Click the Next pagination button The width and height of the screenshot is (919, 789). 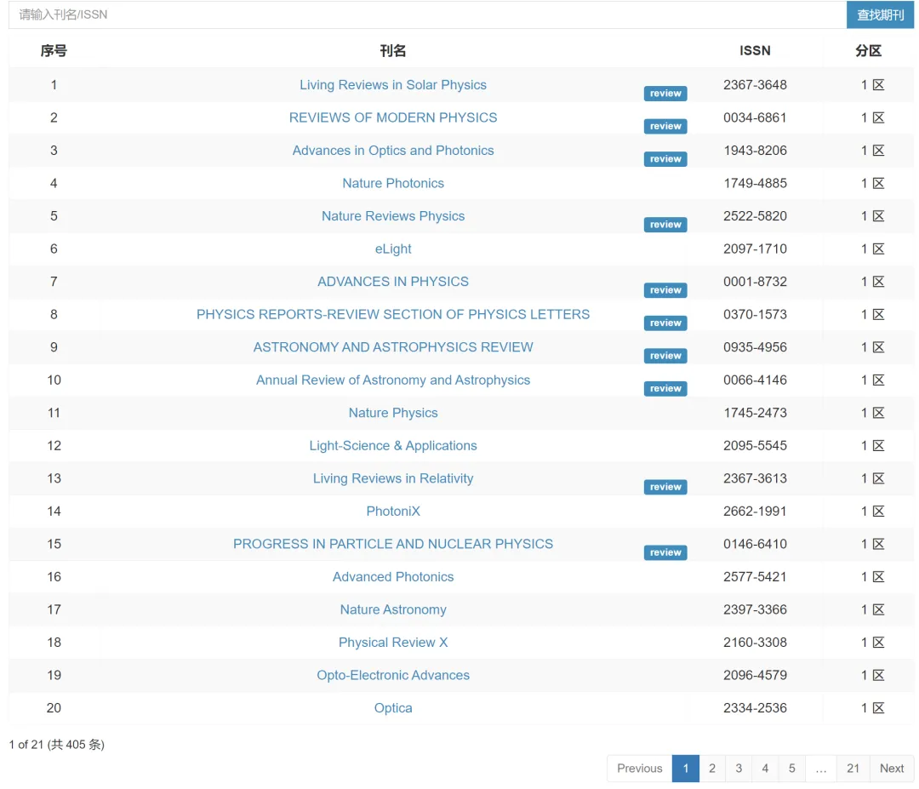(x=892, y=769)
